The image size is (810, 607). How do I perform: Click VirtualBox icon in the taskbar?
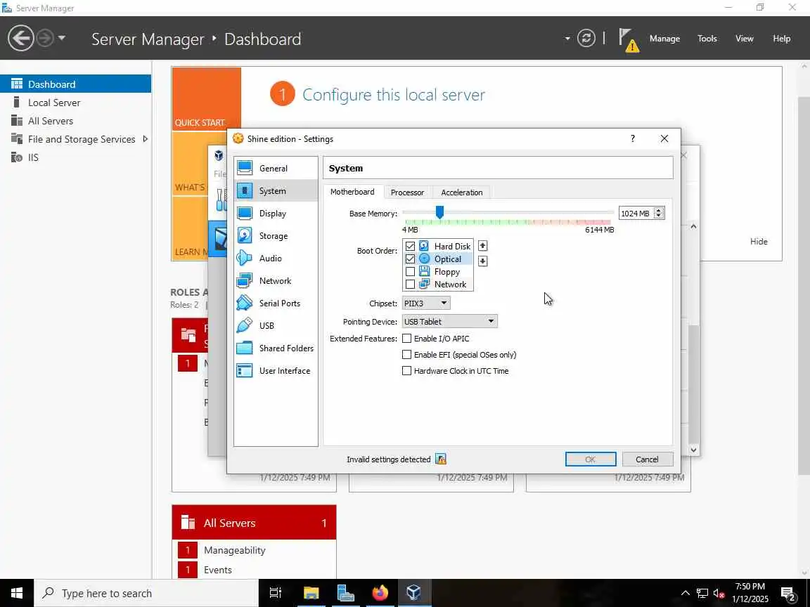tap(413, 592)
